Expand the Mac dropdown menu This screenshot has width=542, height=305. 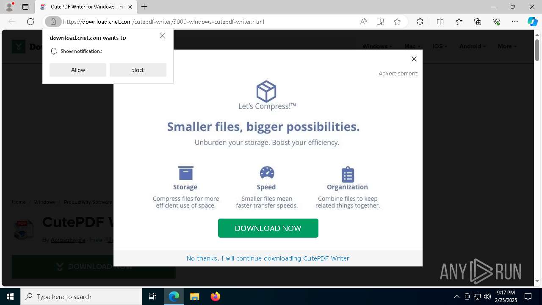412,46
